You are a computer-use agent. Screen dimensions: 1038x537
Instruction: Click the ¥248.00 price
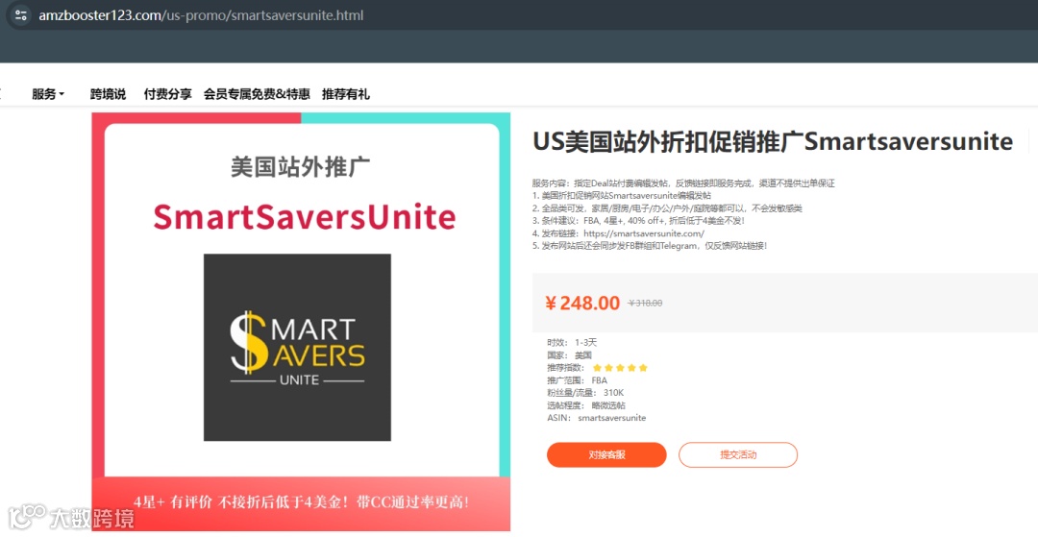pos(582,303)
